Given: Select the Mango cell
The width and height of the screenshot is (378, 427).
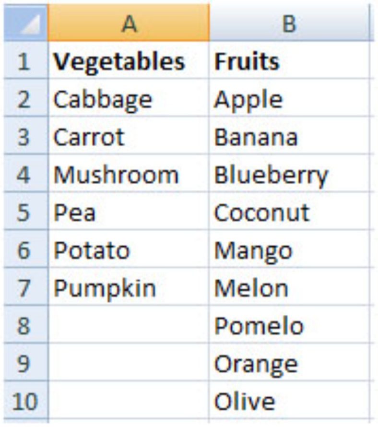Looking at the screenshot, I should pos(289,249).
